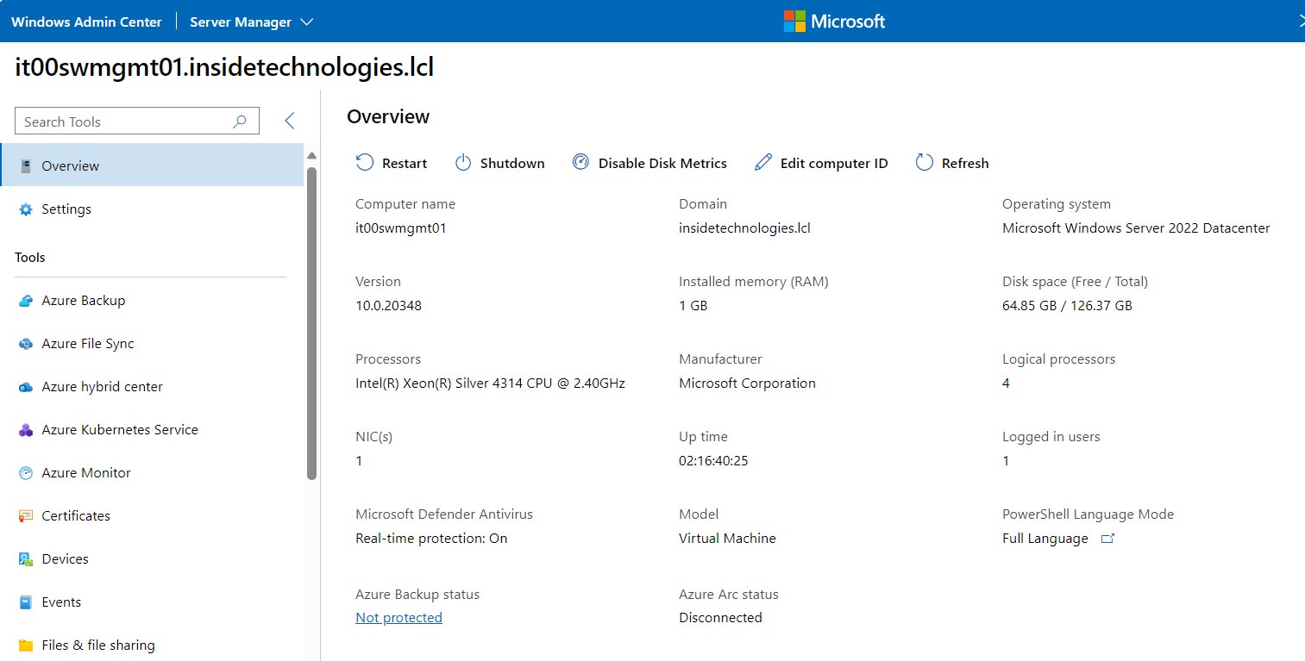Click Disable Disk Metrics button label
The image size is (1305, 661).
[662, 163]
